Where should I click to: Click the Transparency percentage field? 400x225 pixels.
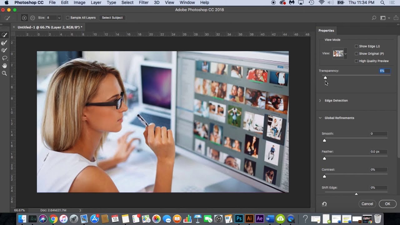[x=384, y=71]
